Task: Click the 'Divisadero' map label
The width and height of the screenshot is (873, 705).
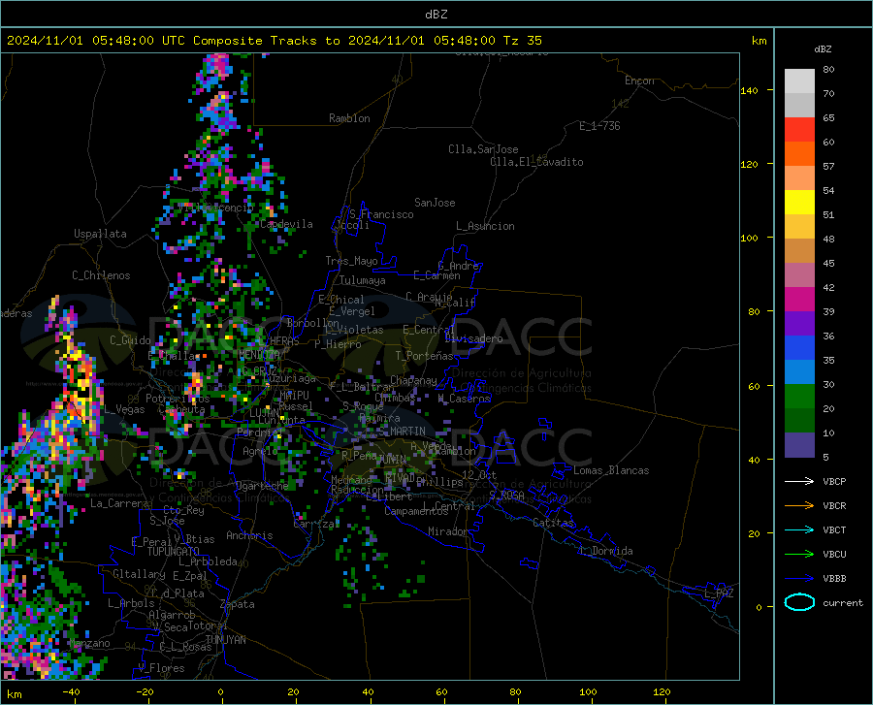Action: click(473, 338)
